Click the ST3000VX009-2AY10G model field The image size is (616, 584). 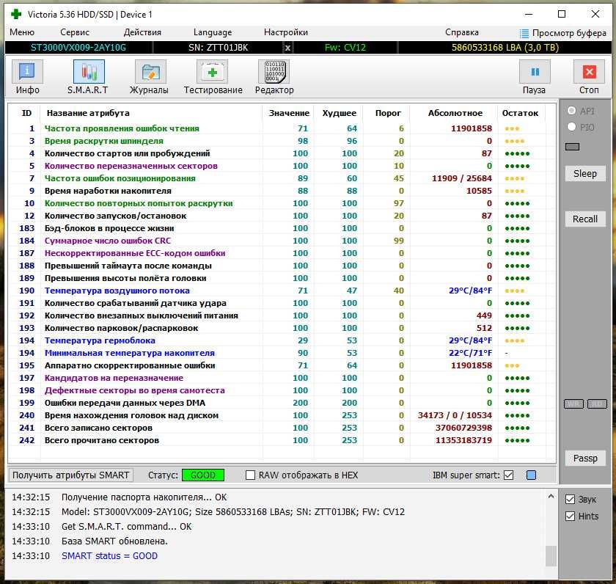point(78,48)
